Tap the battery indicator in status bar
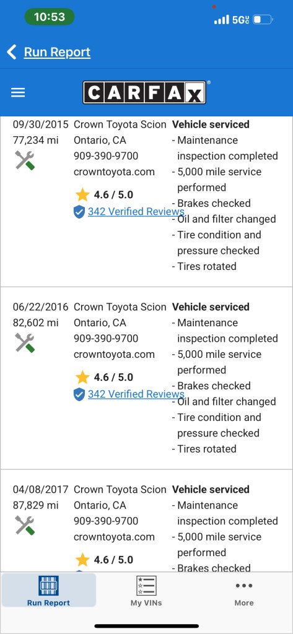Screen dimensions: 293x634 263,19
